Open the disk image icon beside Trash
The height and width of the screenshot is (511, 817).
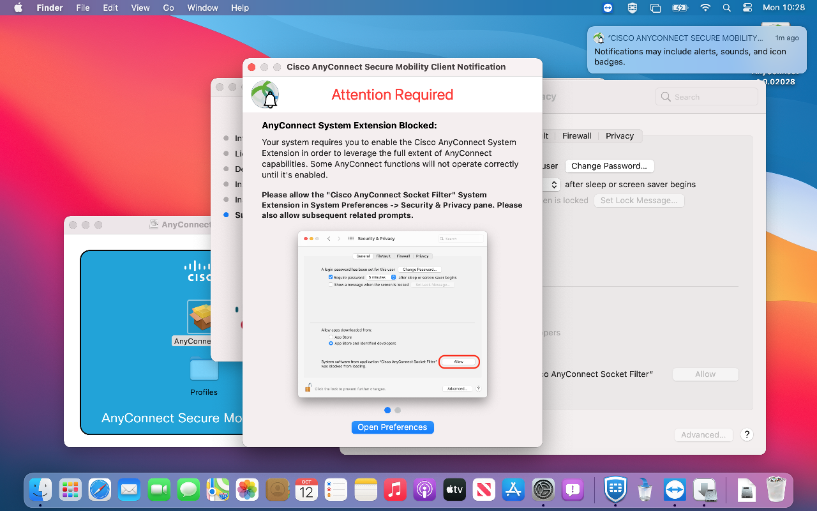point(747,490)
